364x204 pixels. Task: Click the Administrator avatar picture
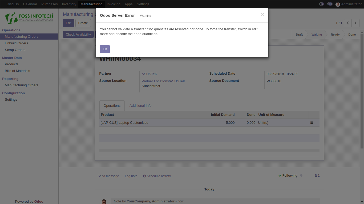338,4
